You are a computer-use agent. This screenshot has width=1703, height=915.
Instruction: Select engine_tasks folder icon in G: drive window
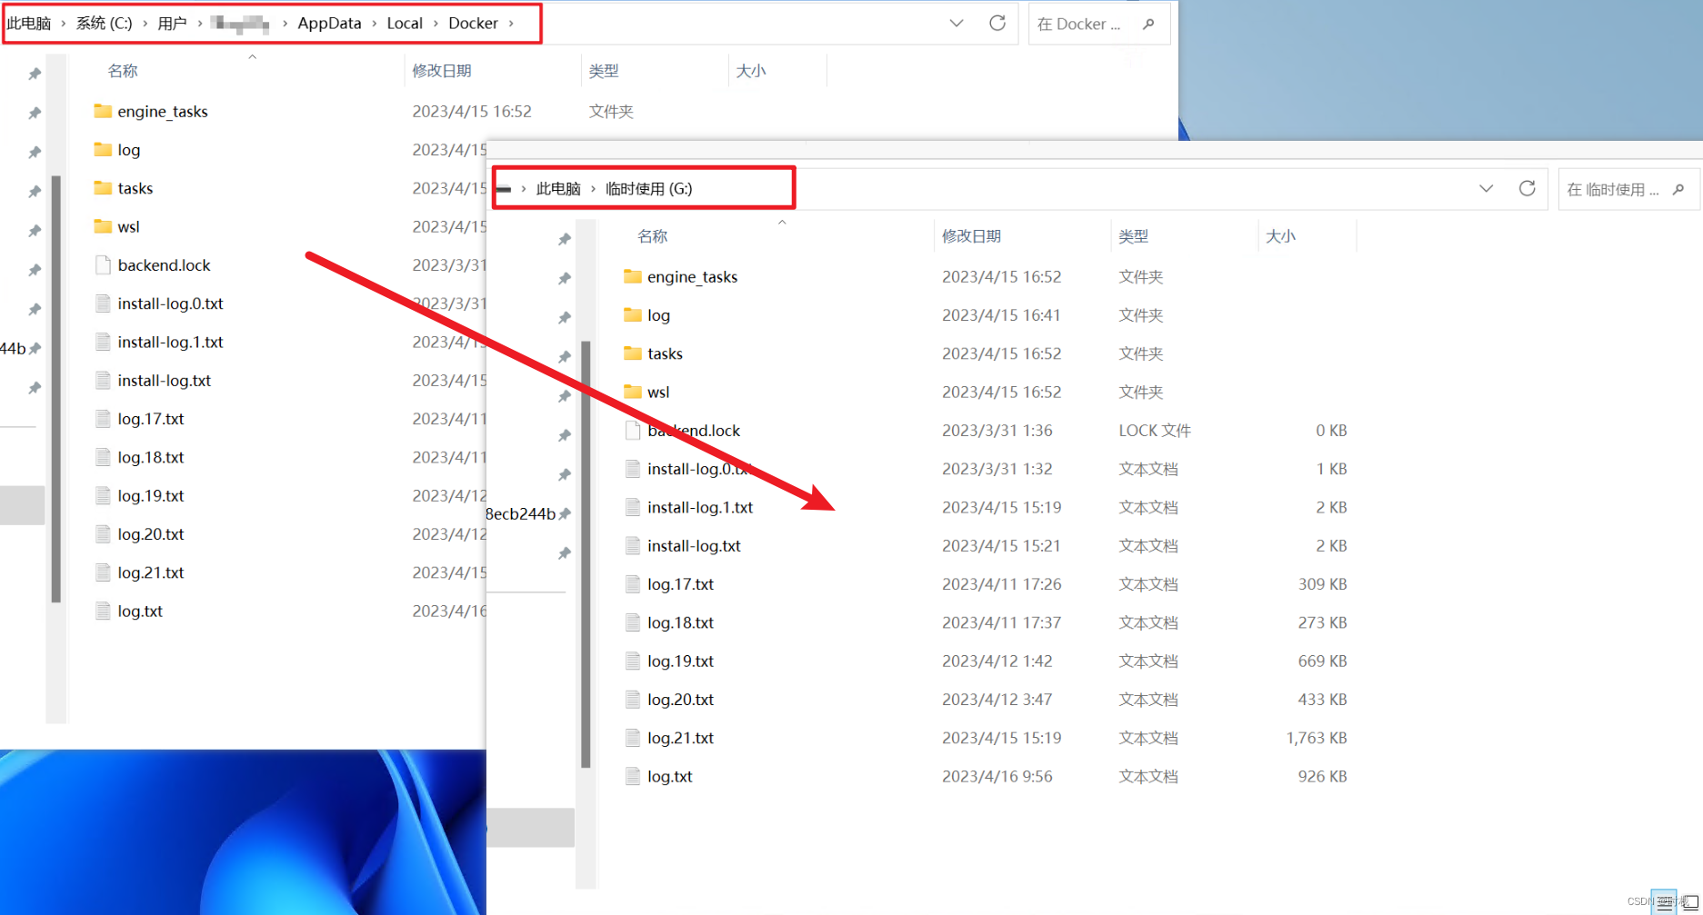(633, 276)
